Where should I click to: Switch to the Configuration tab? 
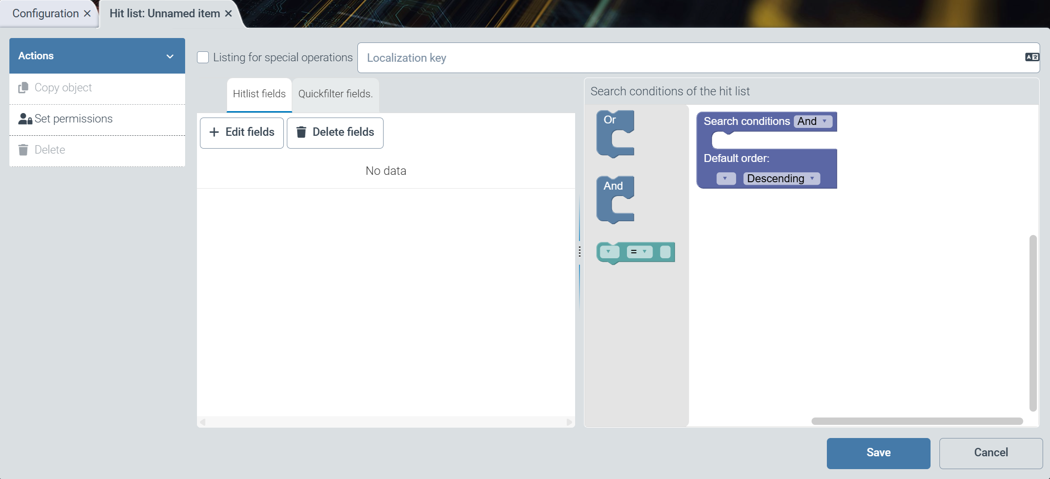45,13
